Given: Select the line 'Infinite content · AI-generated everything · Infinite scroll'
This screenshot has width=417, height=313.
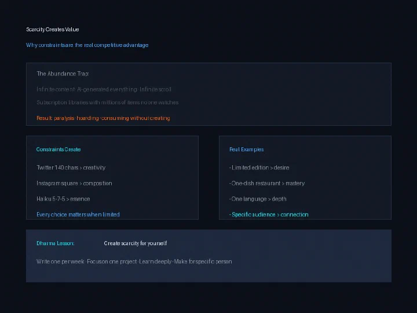Looking at the screenshot, I should (x=104, y=89).
